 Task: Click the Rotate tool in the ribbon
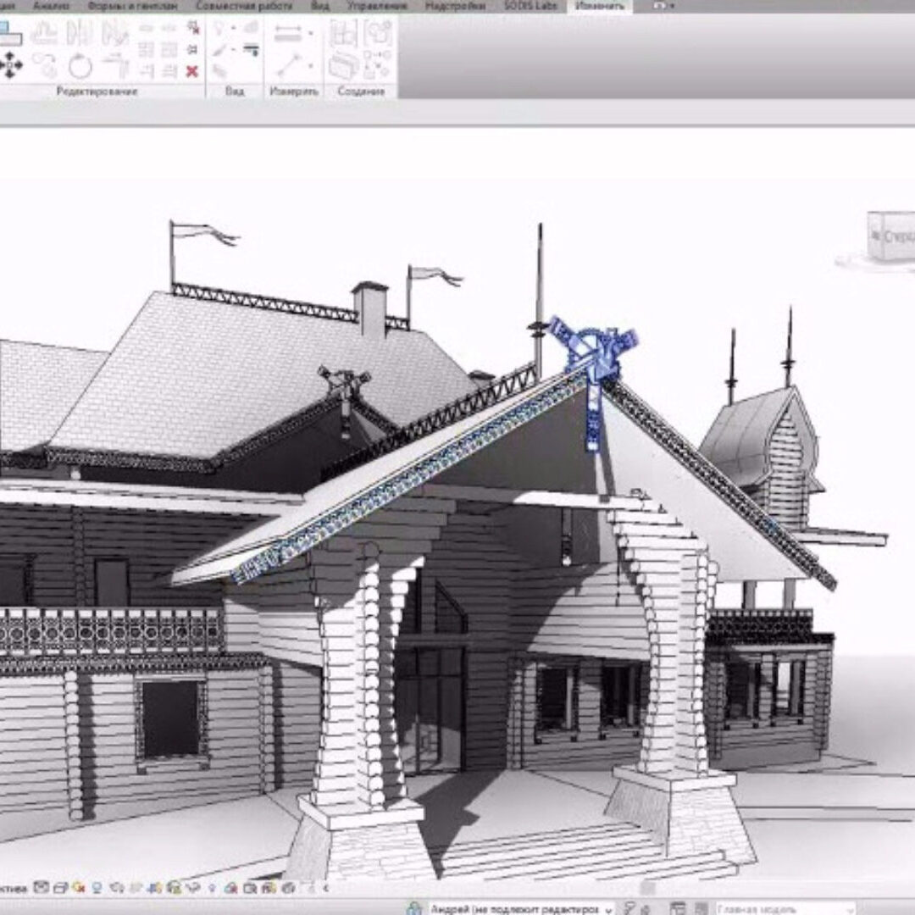(80, 65)
